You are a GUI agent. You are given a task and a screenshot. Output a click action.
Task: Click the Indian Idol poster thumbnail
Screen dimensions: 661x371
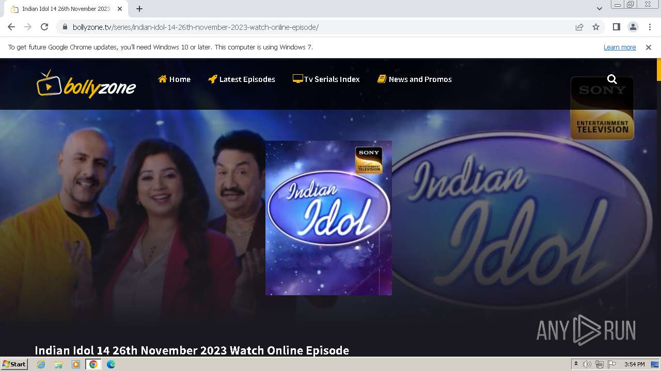click(328, 218)
